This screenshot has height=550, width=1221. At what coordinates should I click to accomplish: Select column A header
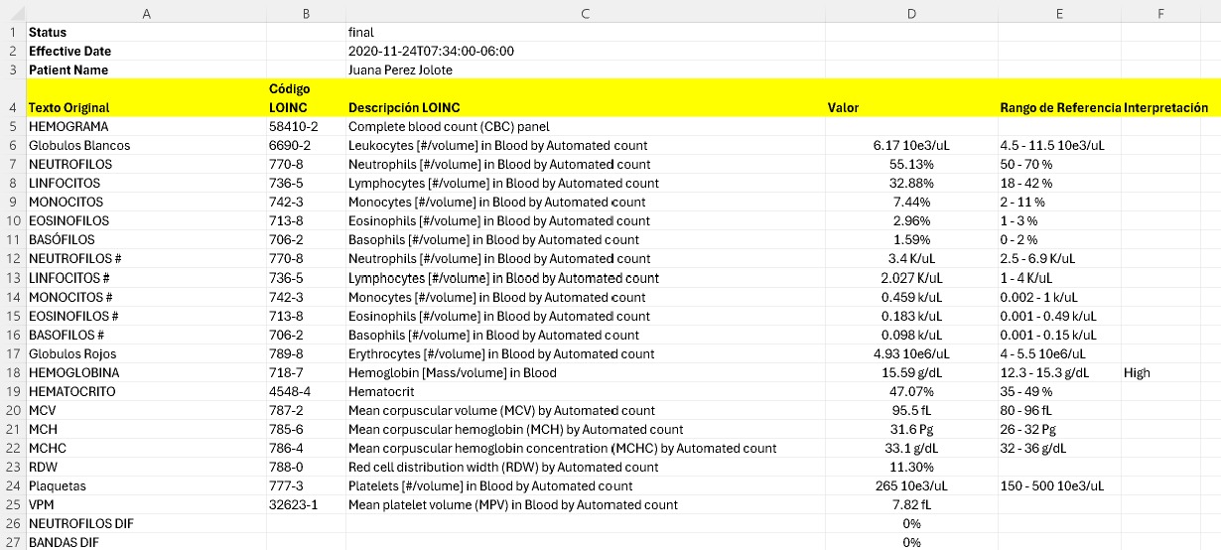tap(146, 13)
